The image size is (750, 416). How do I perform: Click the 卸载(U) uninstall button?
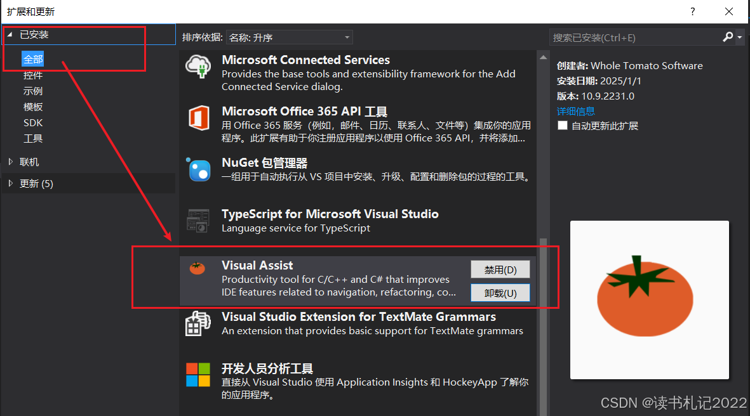[x=500, y=293]
